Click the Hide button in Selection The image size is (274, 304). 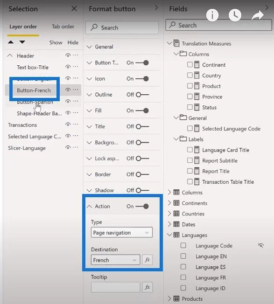73,42
